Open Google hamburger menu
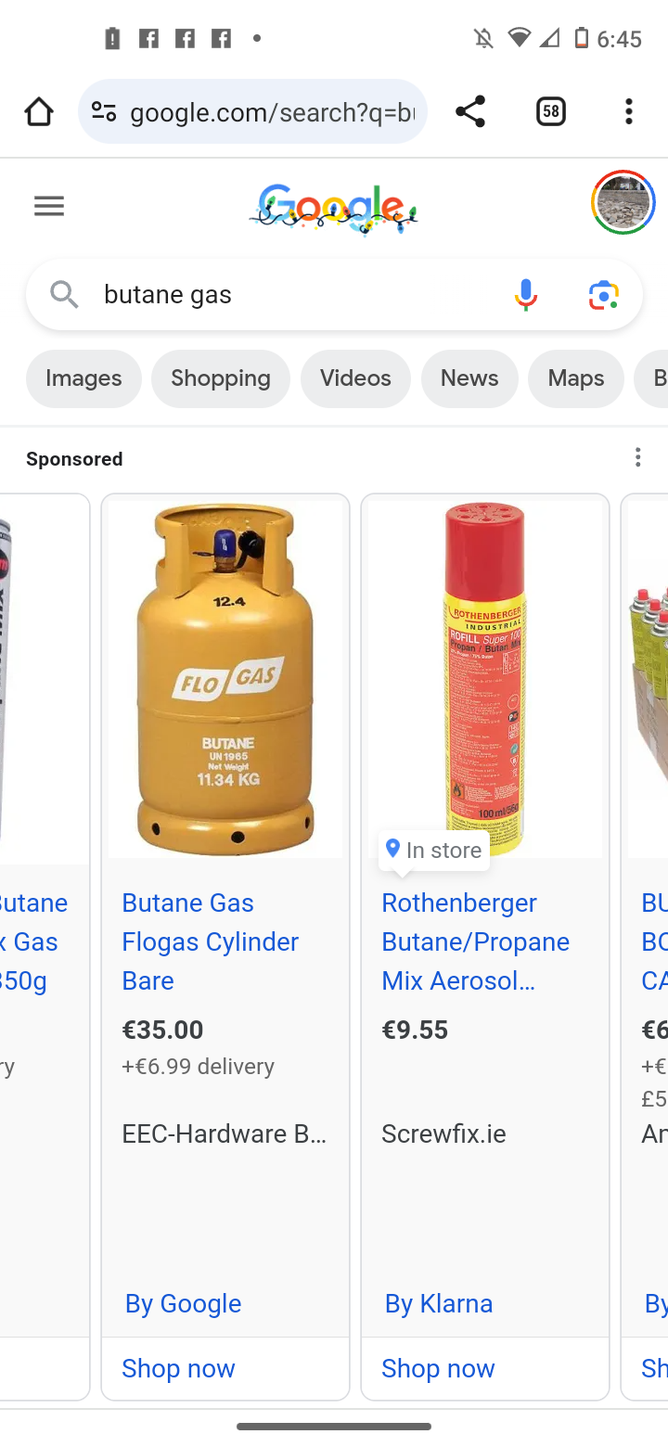The height and width of the screenshot is (1447, 668). coord(49,206)
